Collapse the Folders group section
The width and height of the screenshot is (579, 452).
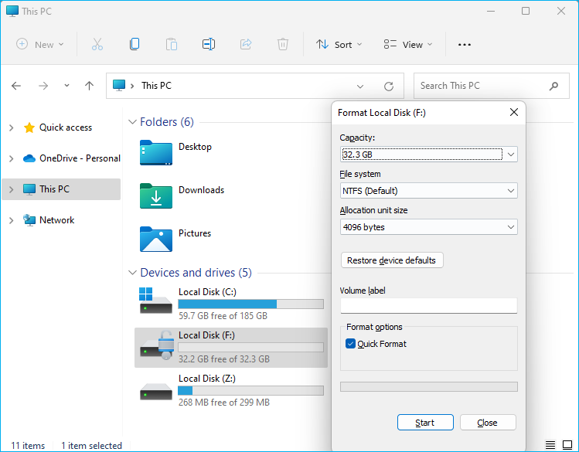click(132, 122)
